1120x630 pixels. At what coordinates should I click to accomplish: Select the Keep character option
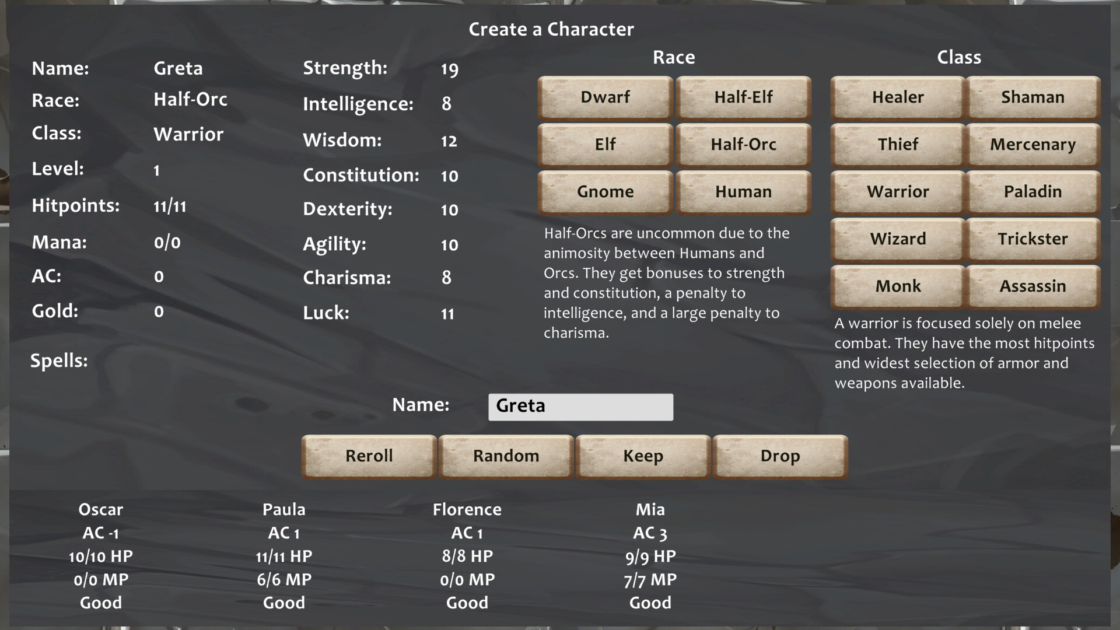point(644,456)
